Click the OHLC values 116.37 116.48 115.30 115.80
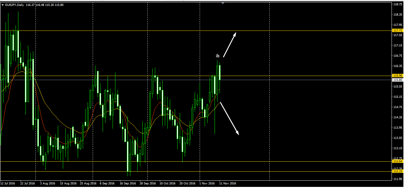 point(45,5)
